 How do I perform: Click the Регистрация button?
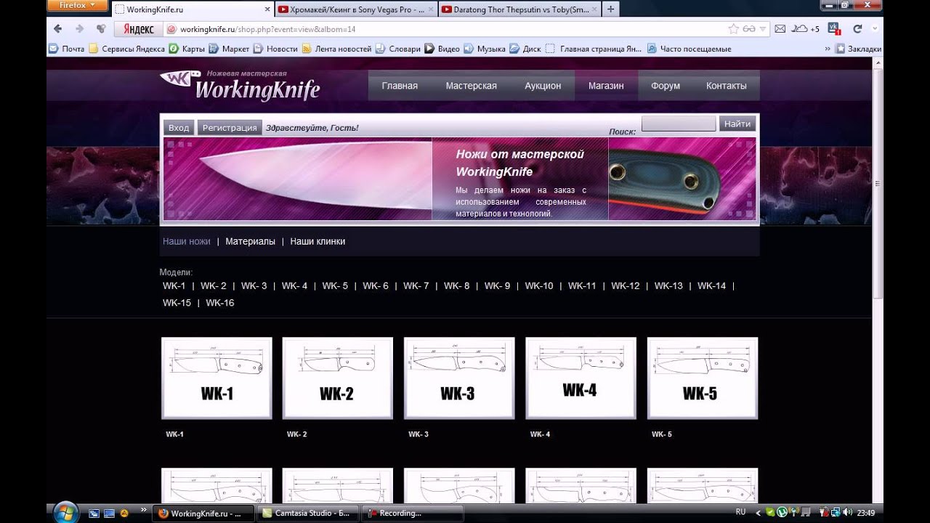coord(230,127)
